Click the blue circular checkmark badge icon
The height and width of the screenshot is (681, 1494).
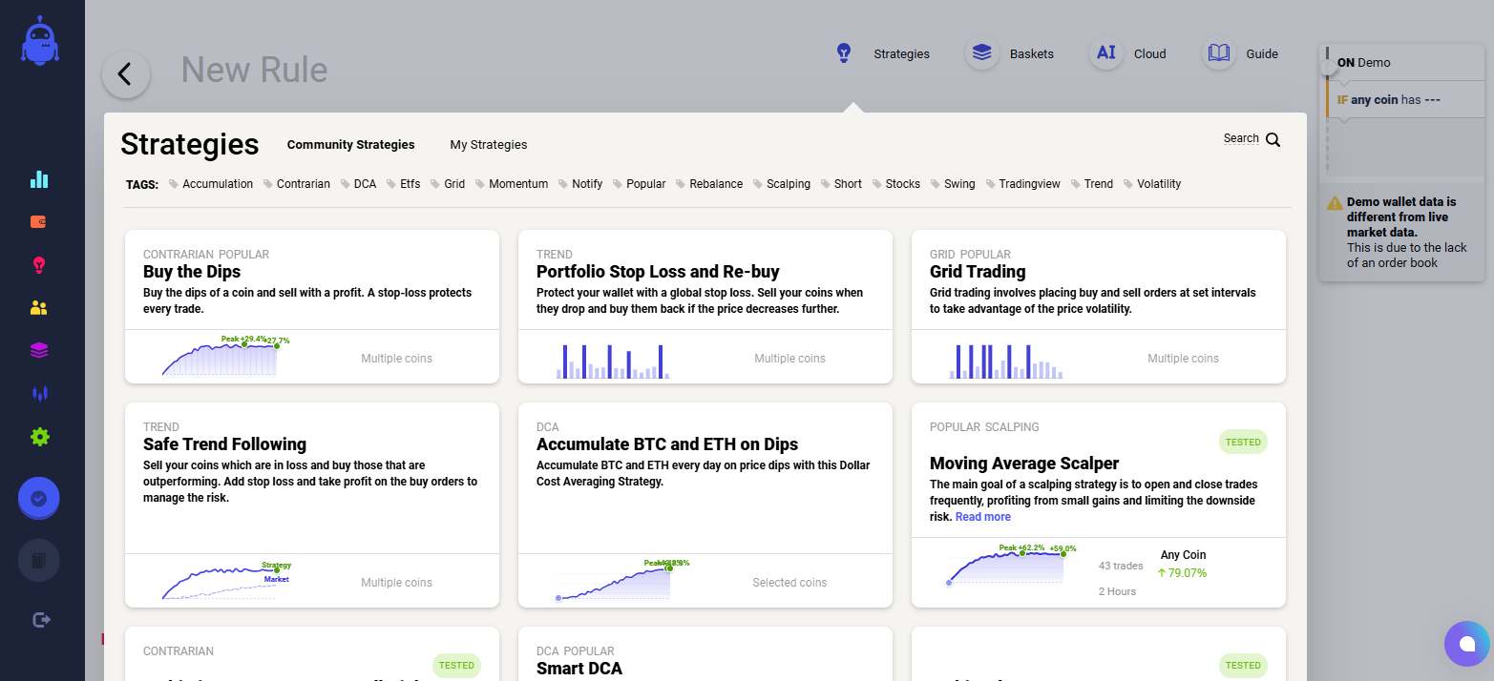39,498
